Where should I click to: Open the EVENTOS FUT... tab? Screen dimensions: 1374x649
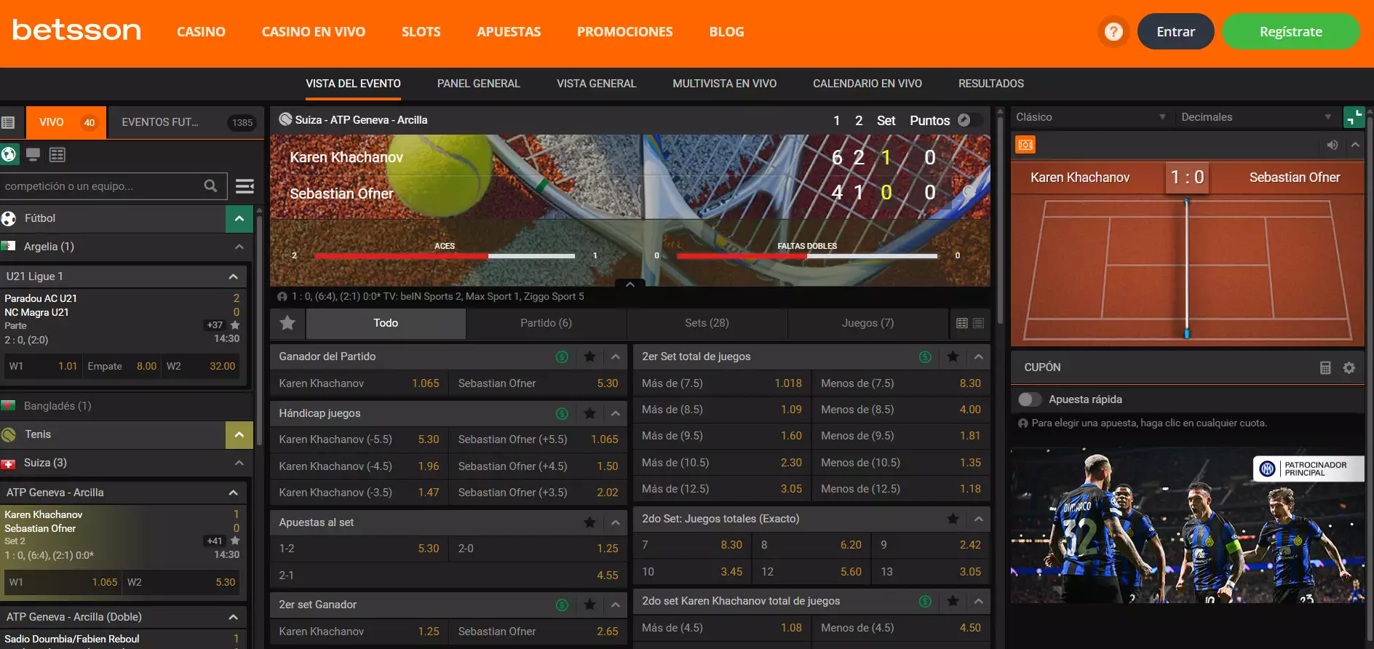point(186,122)
